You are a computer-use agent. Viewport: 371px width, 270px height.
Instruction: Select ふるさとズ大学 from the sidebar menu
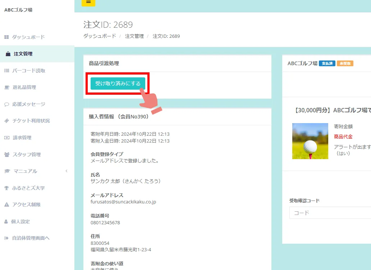(29, 188)
